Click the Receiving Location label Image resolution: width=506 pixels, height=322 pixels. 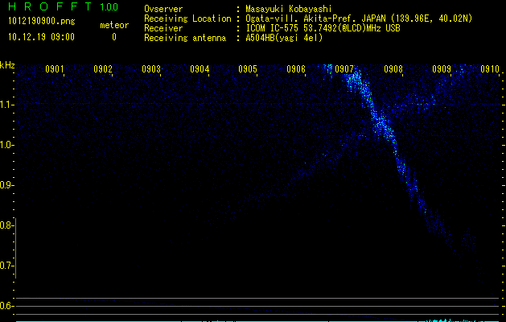[187, 19]
